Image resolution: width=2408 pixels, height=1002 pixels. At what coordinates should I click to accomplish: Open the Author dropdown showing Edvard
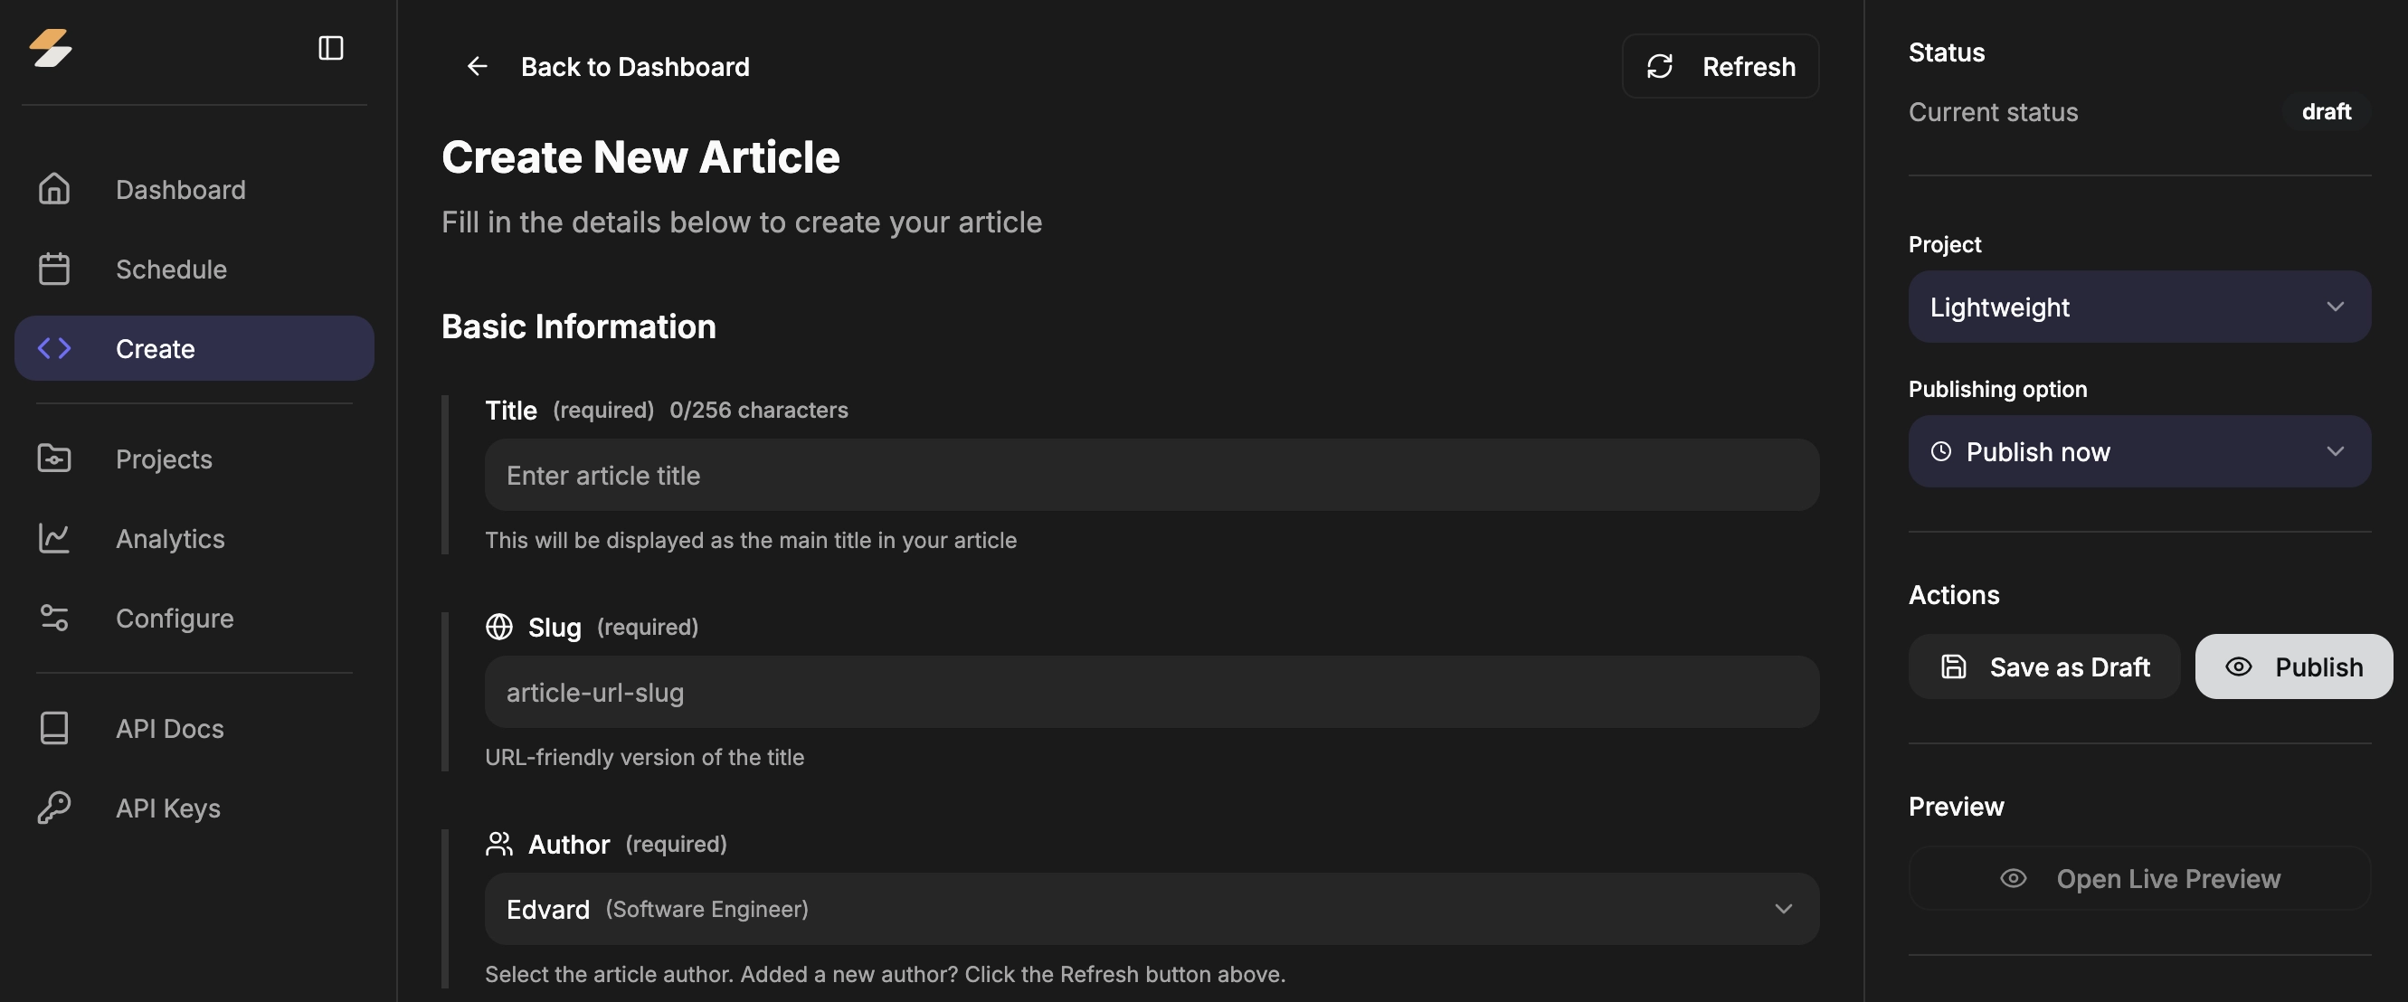[1151, 909]
